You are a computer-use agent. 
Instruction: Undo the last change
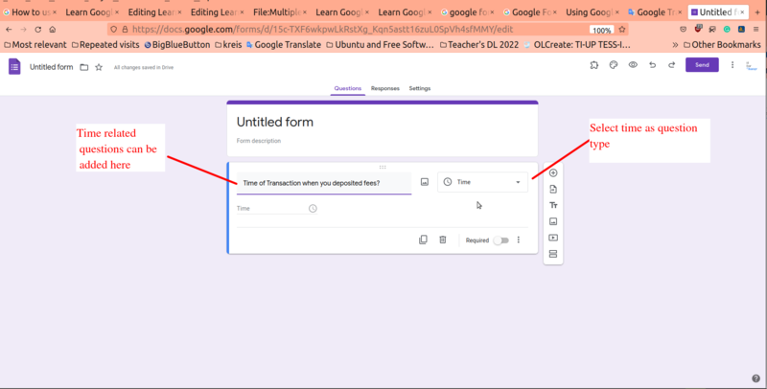[x=653, y=65]
